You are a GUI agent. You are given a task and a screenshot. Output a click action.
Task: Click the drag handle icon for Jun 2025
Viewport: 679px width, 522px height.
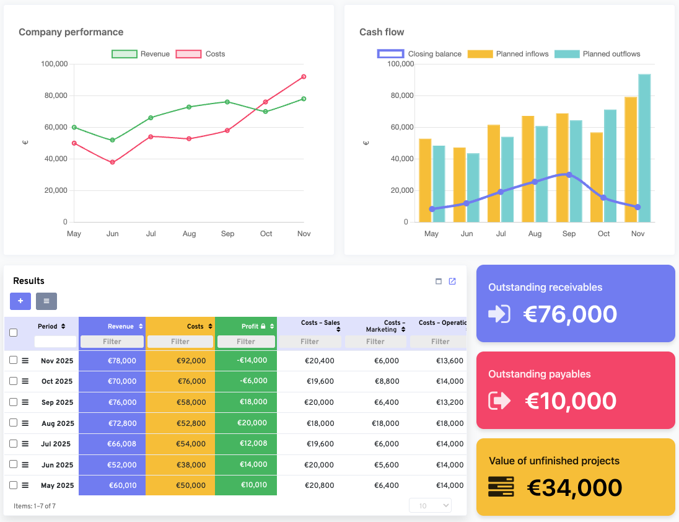click(25, 465)
